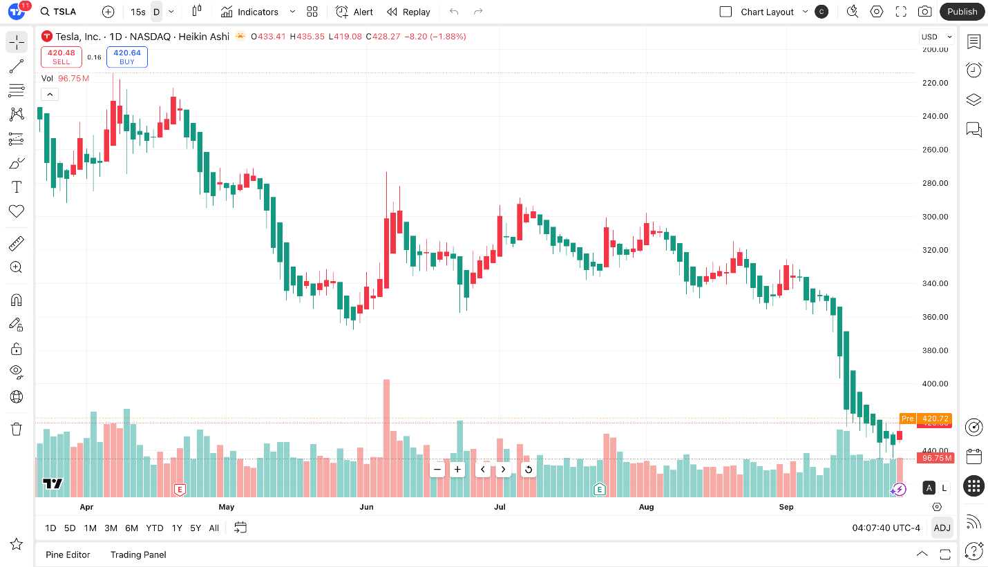Click the Publish button
Viewport: 988px width, 567px height.
click(962, 12)
